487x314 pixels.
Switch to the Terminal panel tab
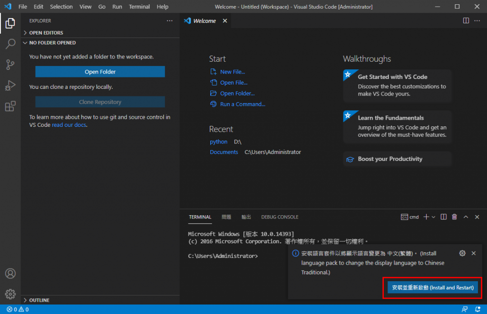point(200,217)
